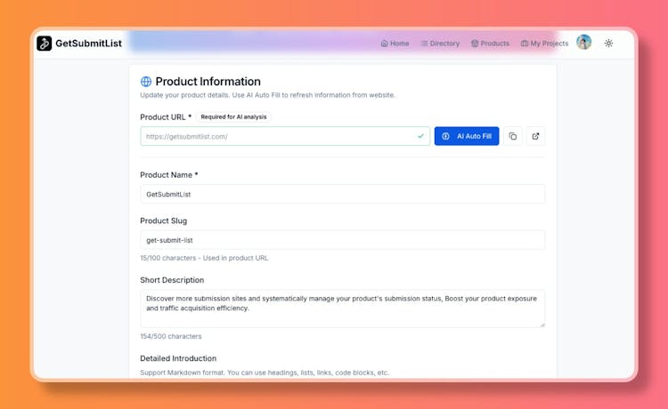This screenshot has width=668, height=409.
Task: Click the Required for AI analysis badge
Action: pyautogui.click(x=233, y=116)
